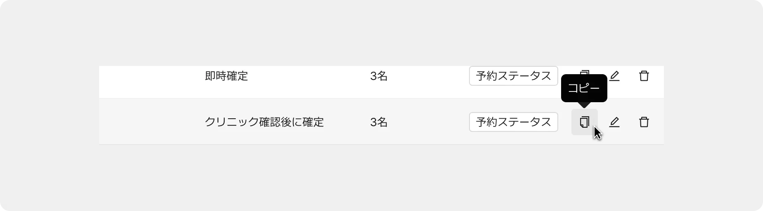Open 予約ステータス in the 即時確定 row
The height and width of the screenshot is (211, 763).
pos(514,76)
